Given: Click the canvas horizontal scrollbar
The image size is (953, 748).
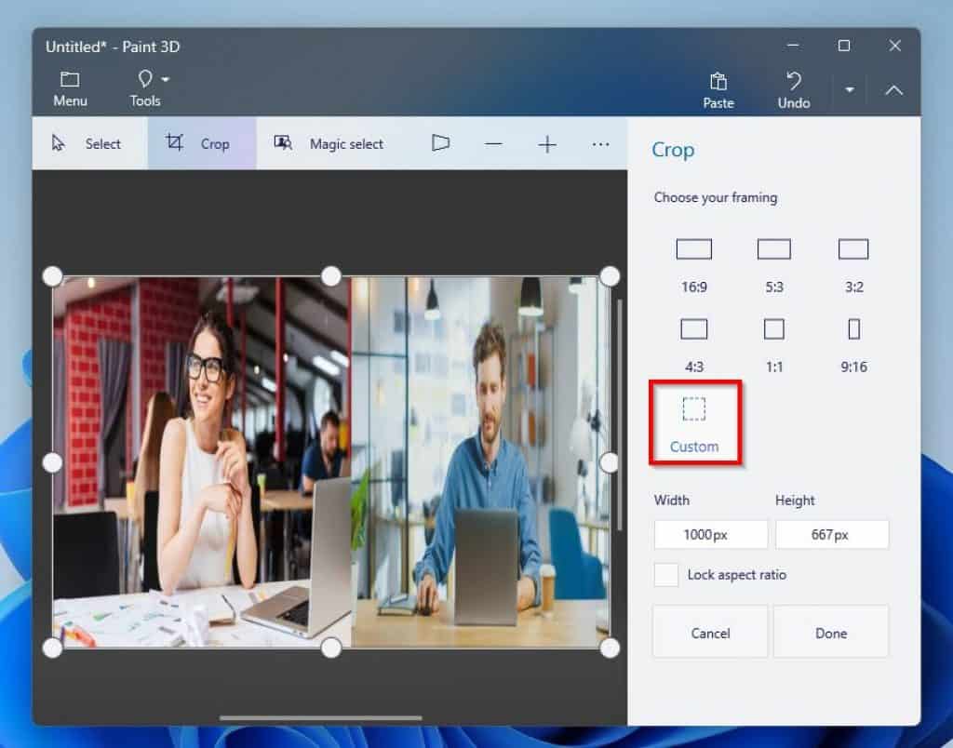Looking at the screenshot, I should click(321, 717).
